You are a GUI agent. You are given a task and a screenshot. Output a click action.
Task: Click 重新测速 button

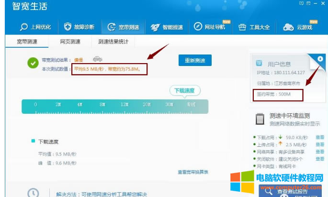[x=195, y=60]
